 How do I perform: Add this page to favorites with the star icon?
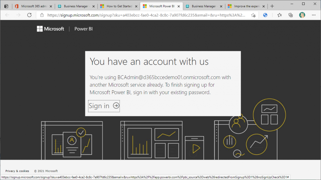pyautogui.click(x=253, y=15)
